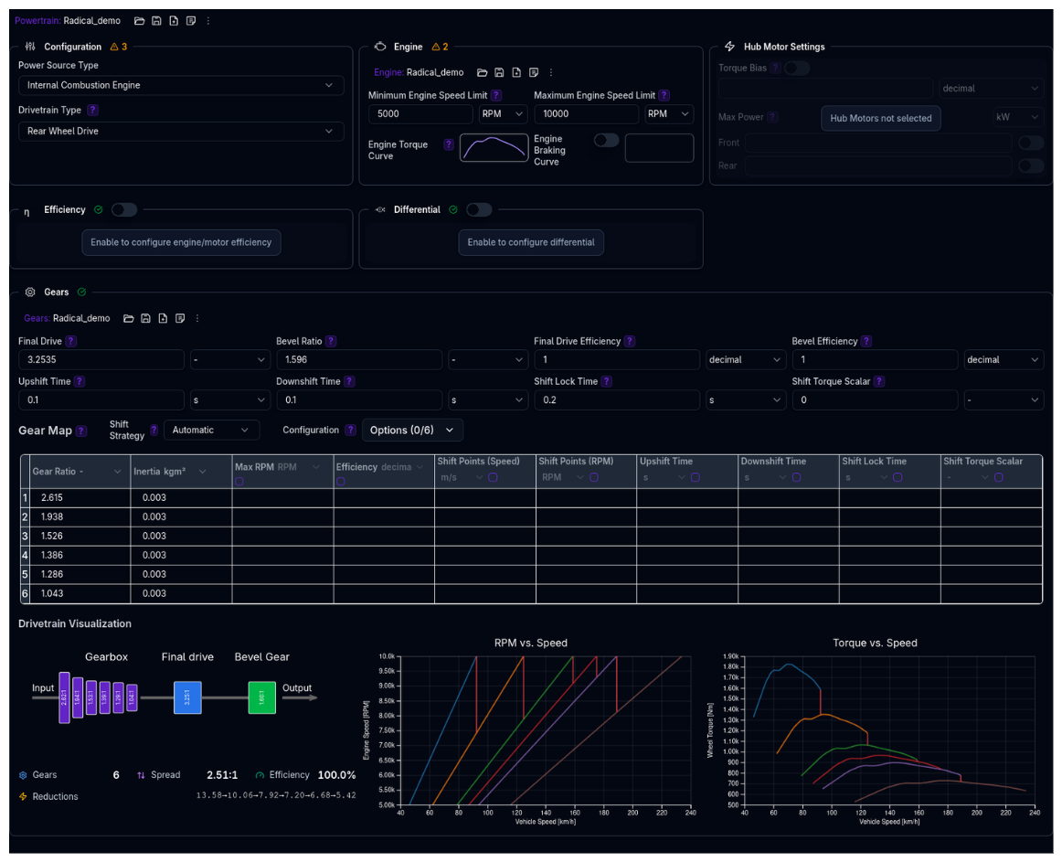Open the Engine Torque Curve thumbnail
Image resolution: width=1062 pixels, height=862 pixels.
(494, 147)
